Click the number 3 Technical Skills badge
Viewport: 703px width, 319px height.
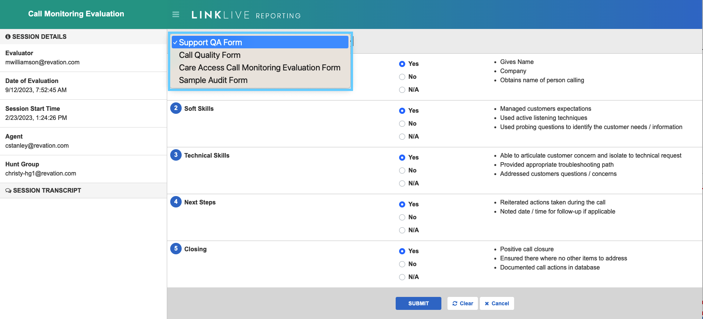pos(176,155)
